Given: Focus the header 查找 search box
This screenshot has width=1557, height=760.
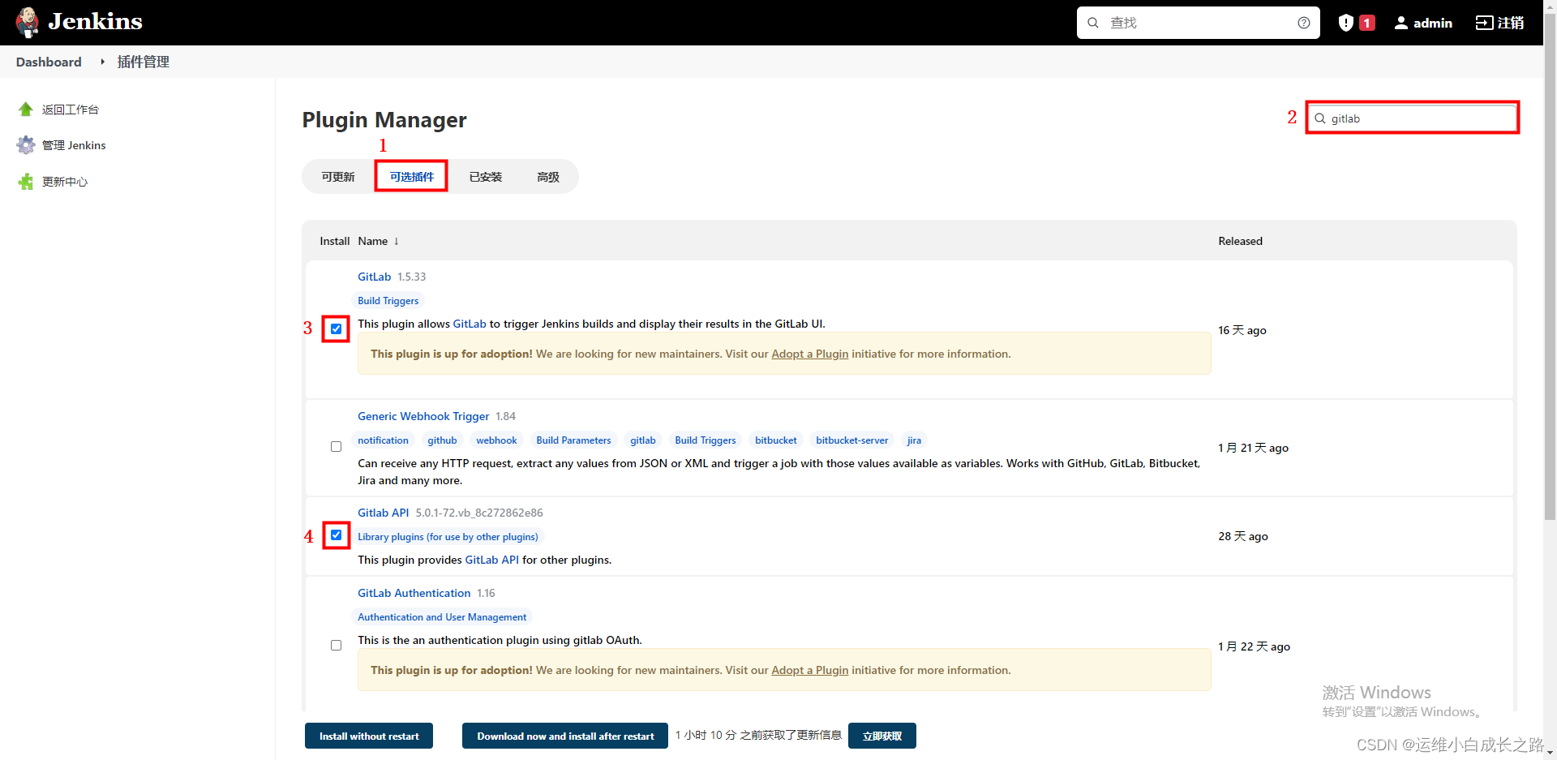Looking at the screenshot, I should [x=1199, y=23].
